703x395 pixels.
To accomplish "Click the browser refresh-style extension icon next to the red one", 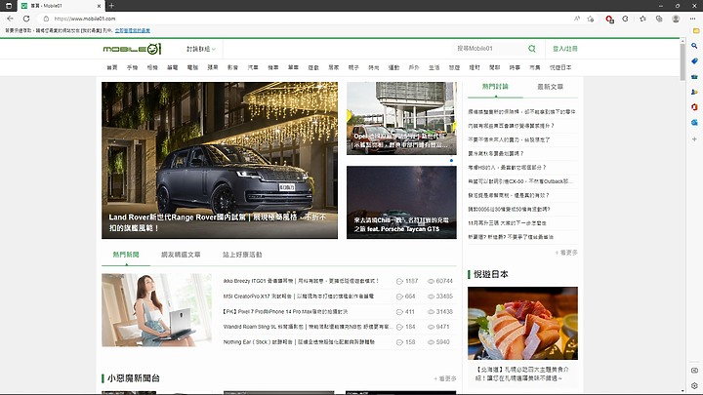I will tap(626, 19).
